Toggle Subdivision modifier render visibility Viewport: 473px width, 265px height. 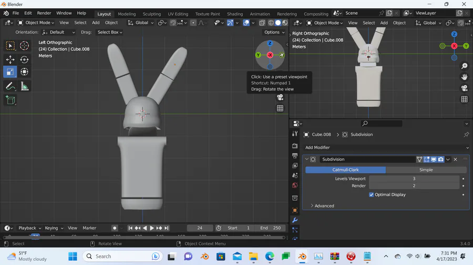coord(440,159)
